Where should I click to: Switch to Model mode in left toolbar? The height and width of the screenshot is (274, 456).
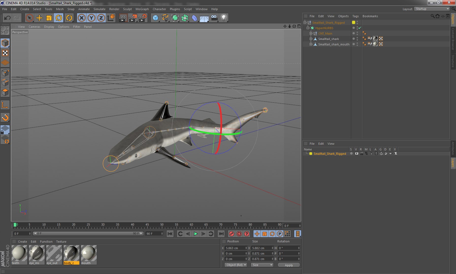(x=5, y=43)
